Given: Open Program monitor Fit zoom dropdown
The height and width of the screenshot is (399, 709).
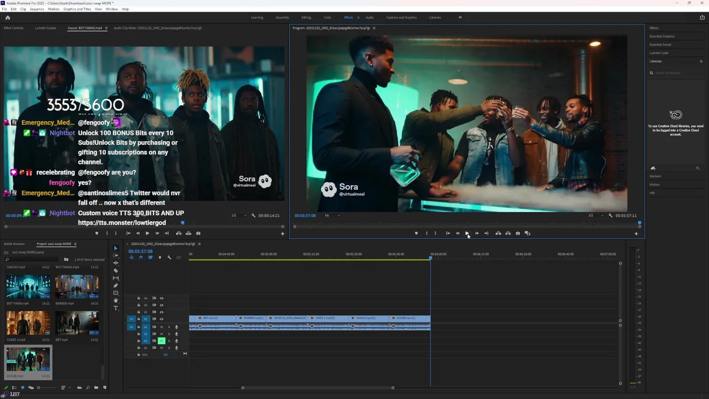Looking at the screenshot, I should pyautogui.click(x=332, y=216).
